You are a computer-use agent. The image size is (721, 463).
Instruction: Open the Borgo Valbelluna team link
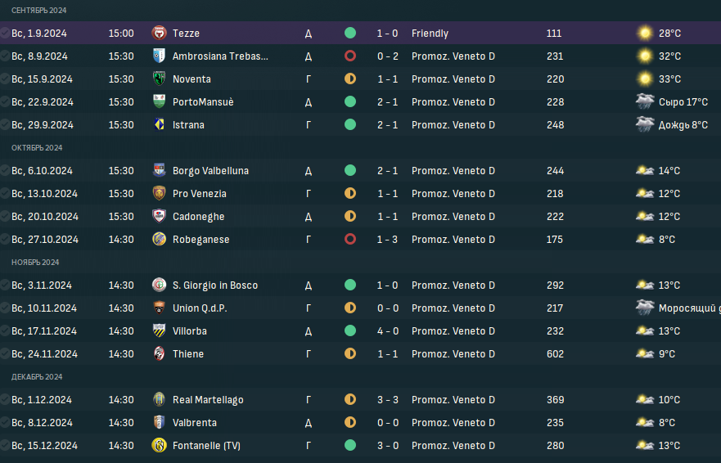pyautogui.click(x=210, y=171)
